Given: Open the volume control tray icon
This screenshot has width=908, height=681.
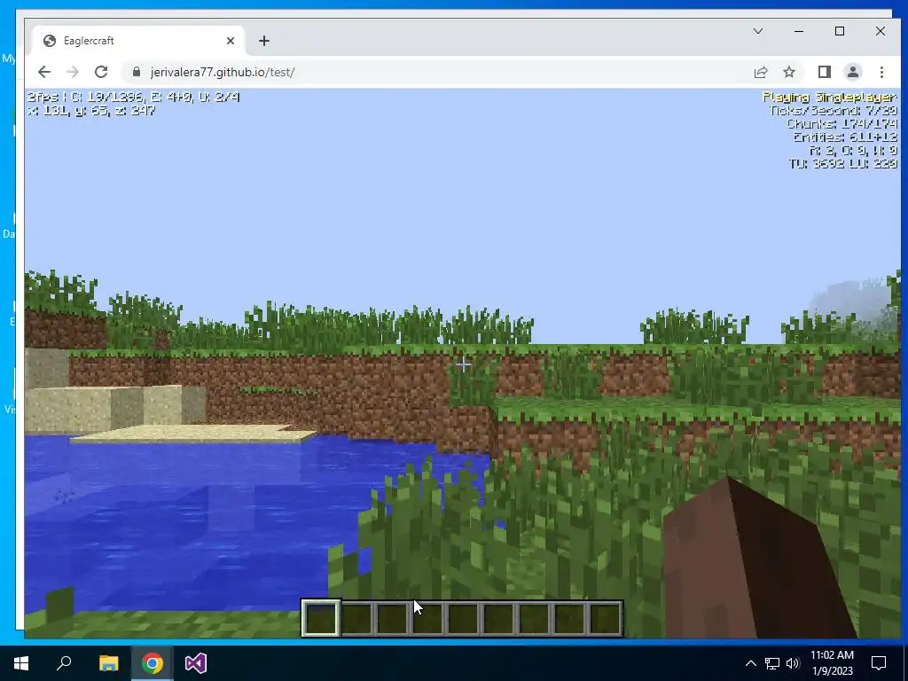Looking at the screenshot, I should point(793,663).
